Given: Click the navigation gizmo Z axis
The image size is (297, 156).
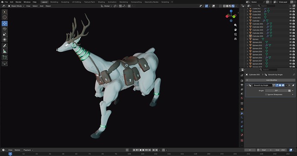Looking at the screenshot, I should [x=231, y=11].
